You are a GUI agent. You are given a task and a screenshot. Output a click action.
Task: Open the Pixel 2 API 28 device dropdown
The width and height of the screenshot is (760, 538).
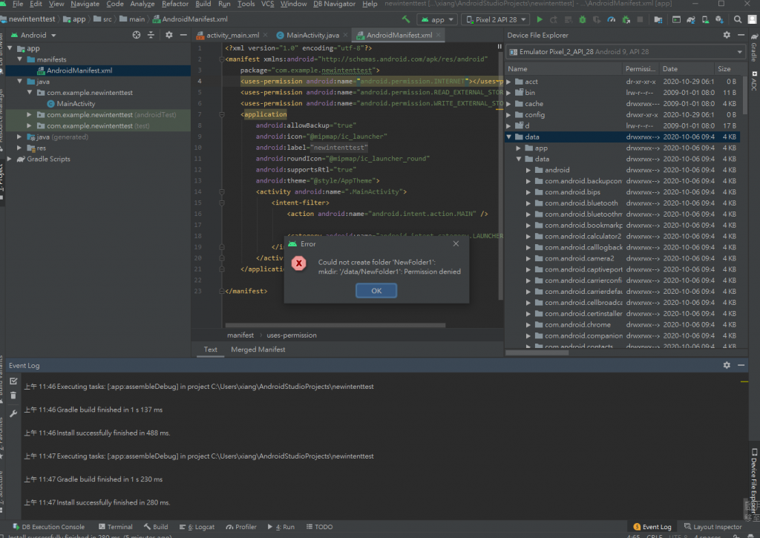tap(495, 19)
